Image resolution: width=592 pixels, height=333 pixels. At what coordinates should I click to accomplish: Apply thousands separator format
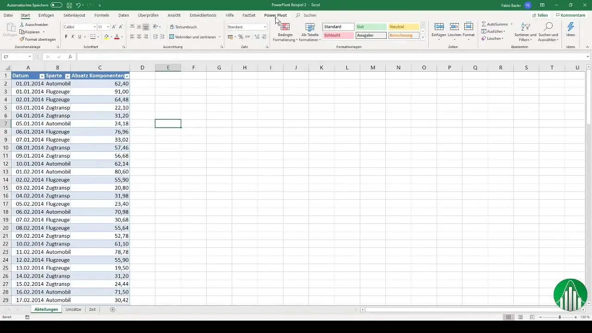[247, 37]
